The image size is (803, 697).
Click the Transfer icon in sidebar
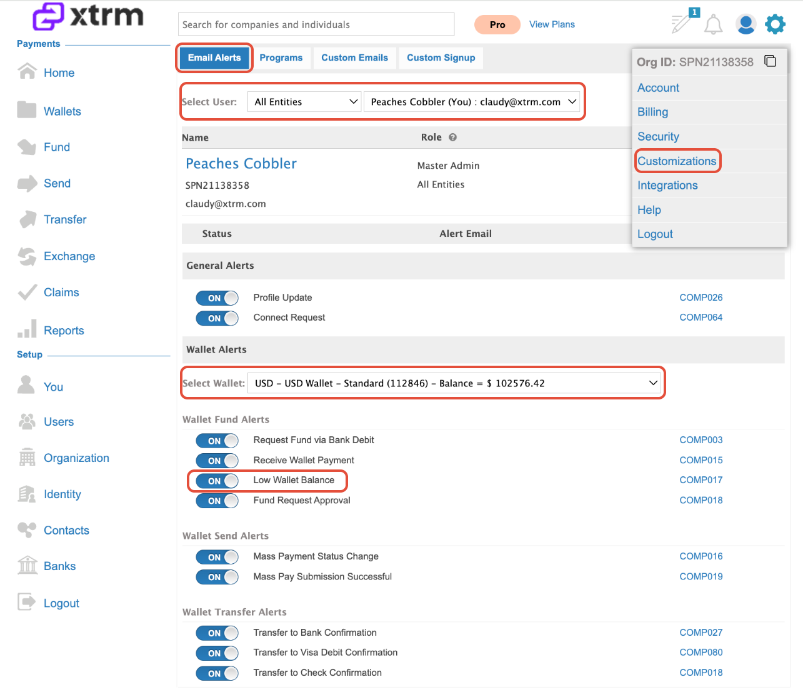27,219
